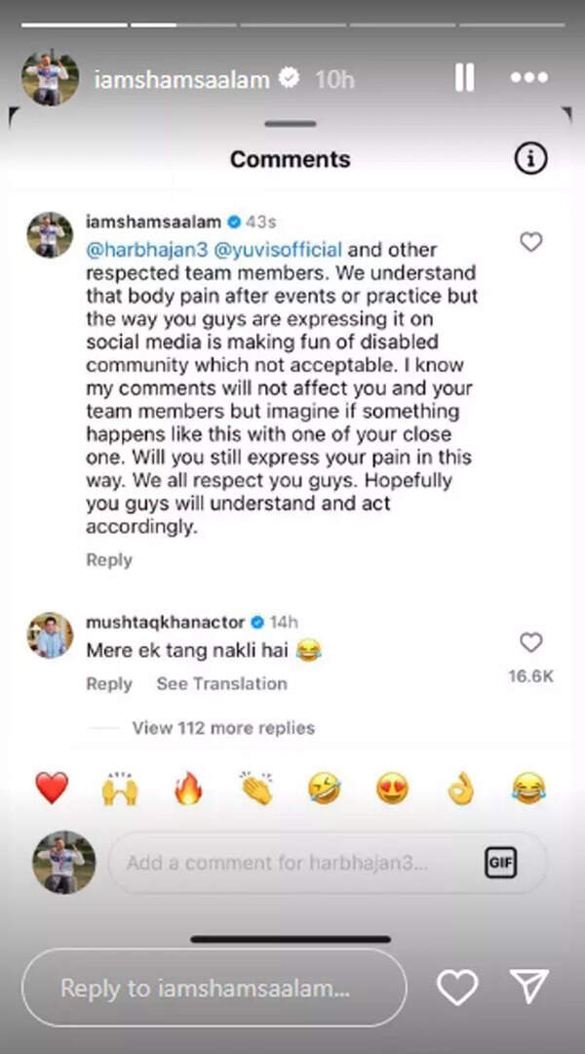
Task: React with fire emoji
Action: (187, 789)
